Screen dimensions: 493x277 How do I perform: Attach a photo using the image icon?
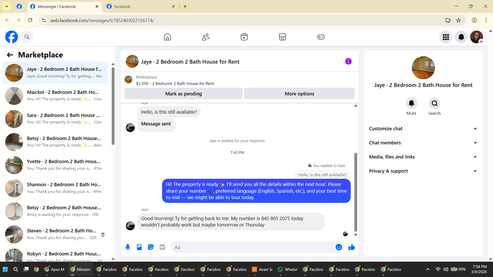[x=139, y=247]
